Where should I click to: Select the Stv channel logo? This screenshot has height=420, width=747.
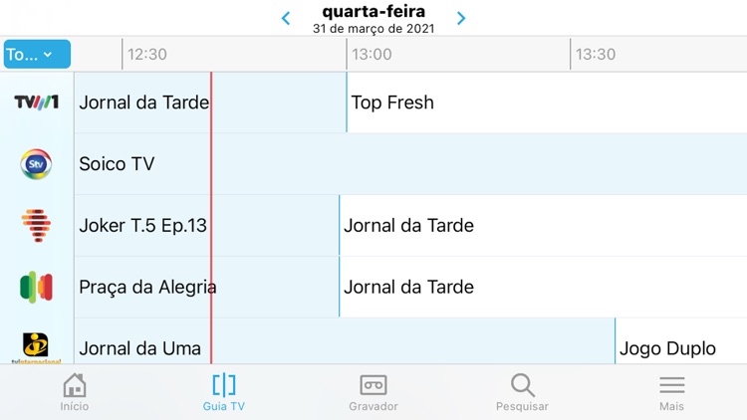(x=37, y=164)
